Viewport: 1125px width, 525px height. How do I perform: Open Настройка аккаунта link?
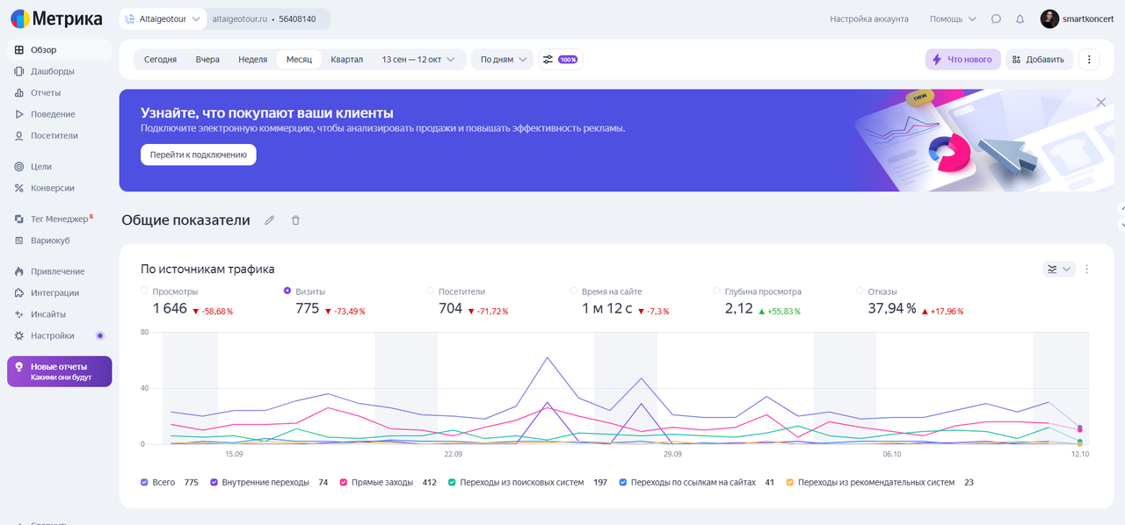pos(869,18)
